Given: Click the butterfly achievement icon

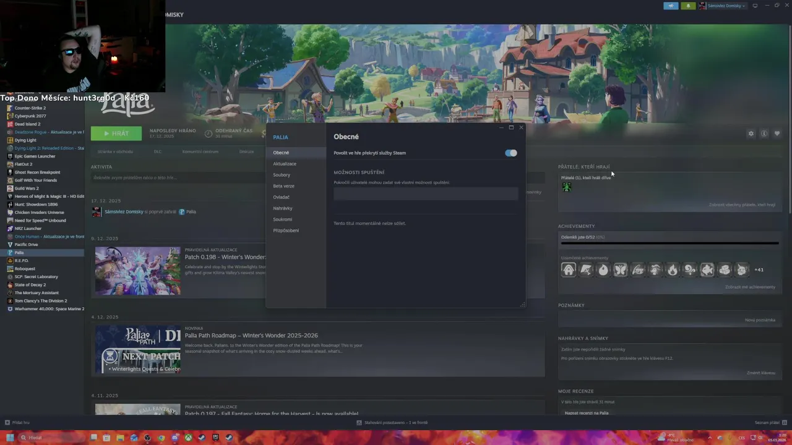Looking at the screenshot, I should [620, 269].
